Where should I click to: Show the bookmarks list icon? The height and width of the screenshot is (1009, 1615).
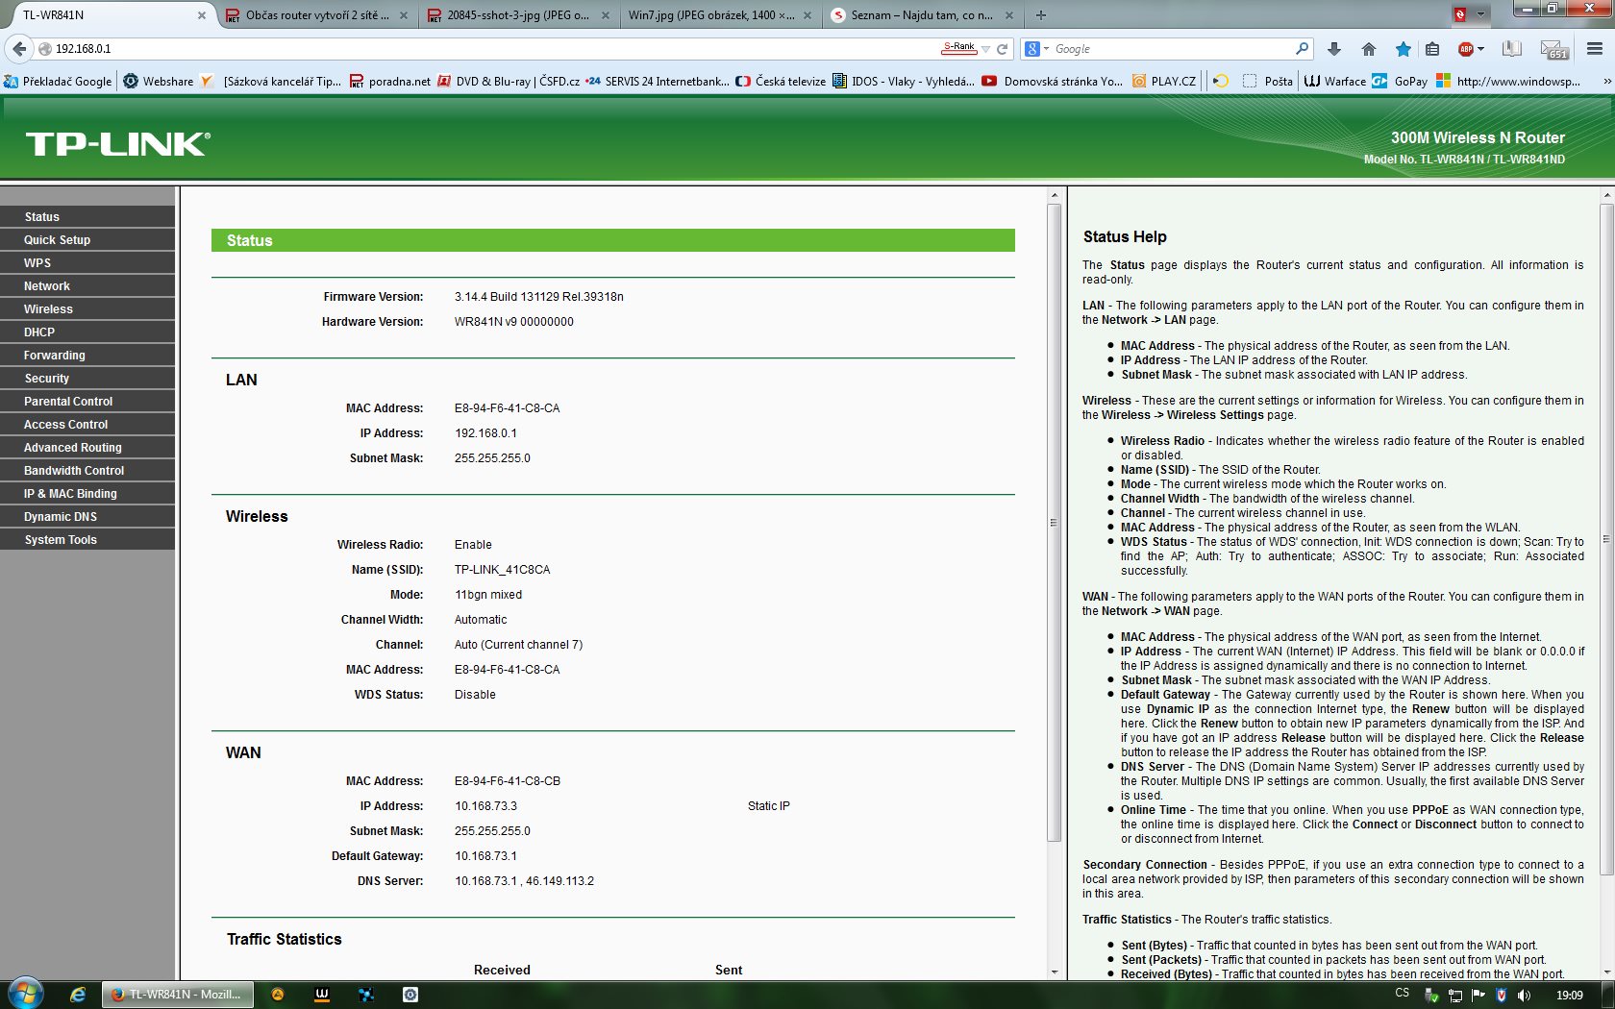(1432, 49)
